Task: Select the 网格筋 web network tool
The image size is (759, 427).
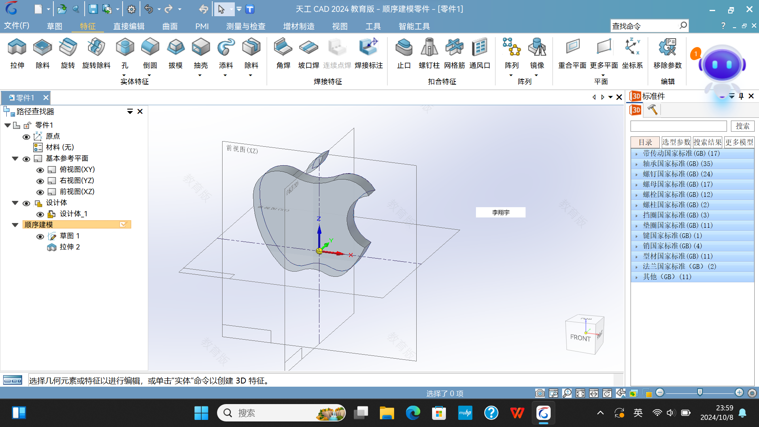Action: click(x=455, y=53)
